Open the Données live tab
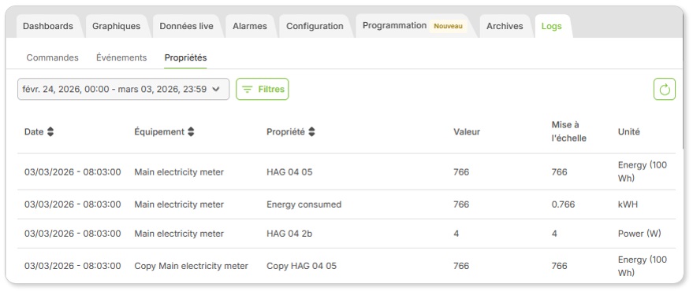 pyautogui.click(x=187, y=26)
